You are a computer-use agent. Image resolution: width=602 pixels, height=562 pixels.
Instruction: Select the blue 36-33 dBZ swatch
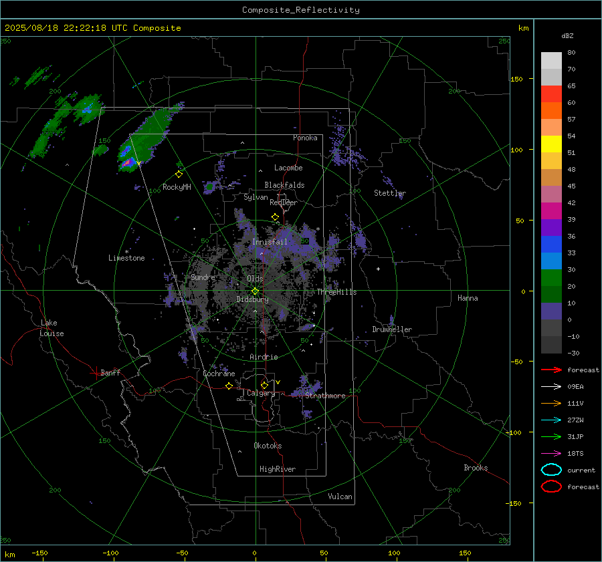pos(551,245)
